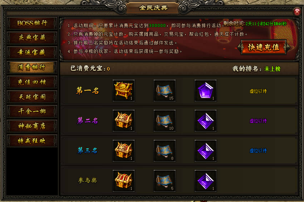
Task: Click the 快速充值 recharge button
Action: [x=263, y=47]
